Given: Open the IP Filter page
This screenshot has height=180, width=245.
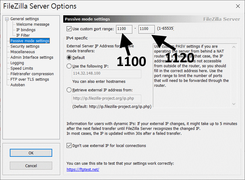Looking at the screenshot, I should [x=23, y=35].
